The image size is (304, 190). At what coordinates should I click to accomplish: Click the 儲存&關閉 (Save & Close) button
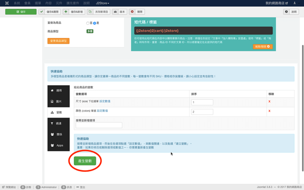point(50,12)
